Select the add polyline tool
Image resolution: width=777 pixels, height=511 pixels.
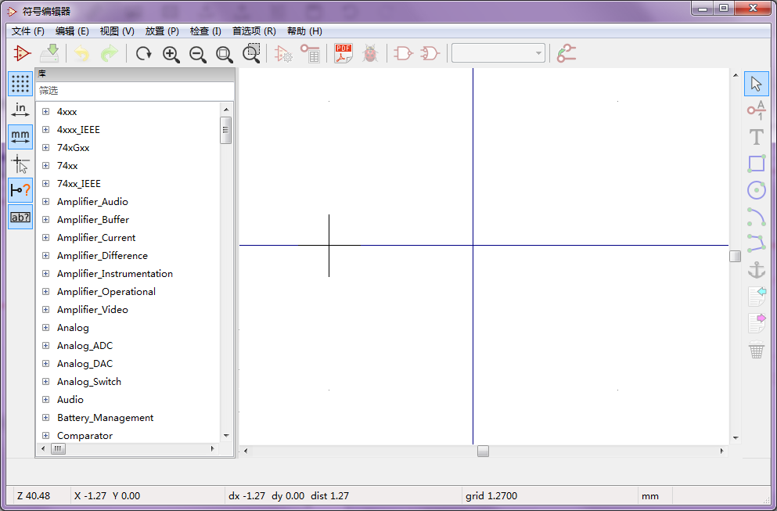756,244
